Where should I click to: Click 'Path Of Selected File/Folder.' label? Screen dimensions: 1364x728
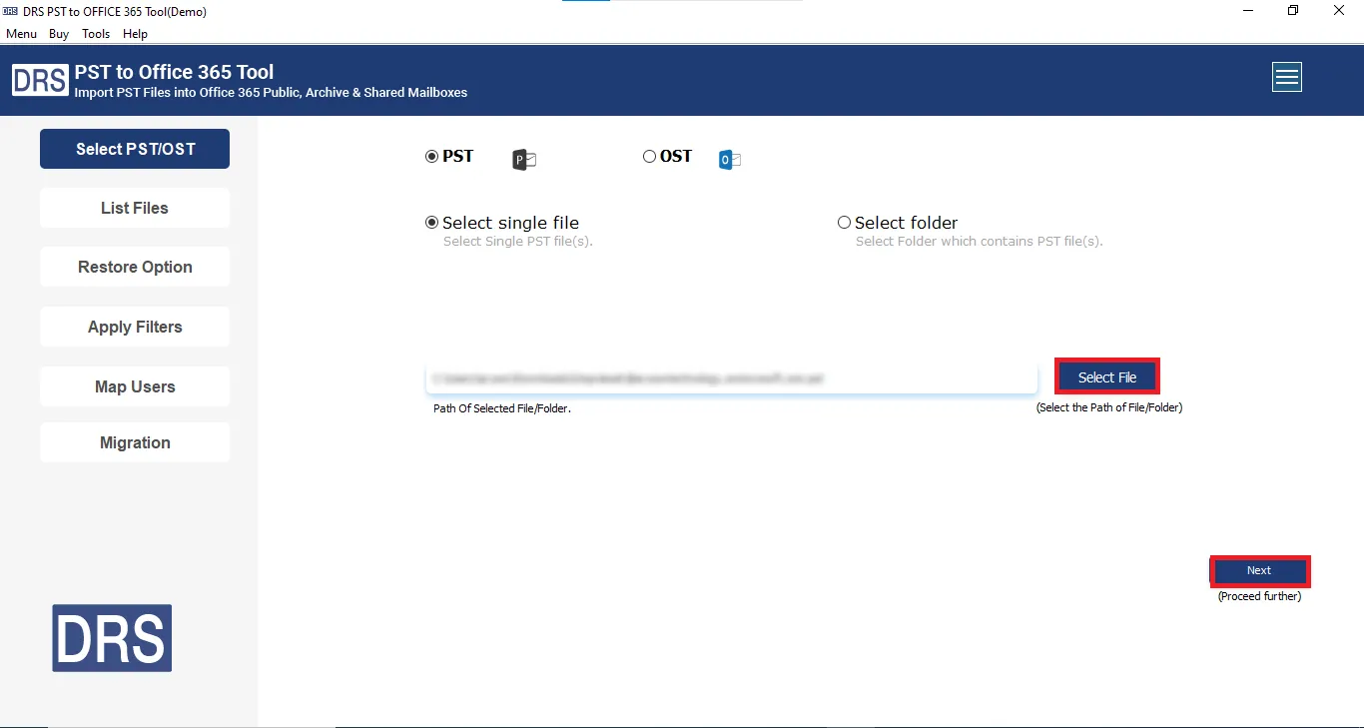click(502, 408)
